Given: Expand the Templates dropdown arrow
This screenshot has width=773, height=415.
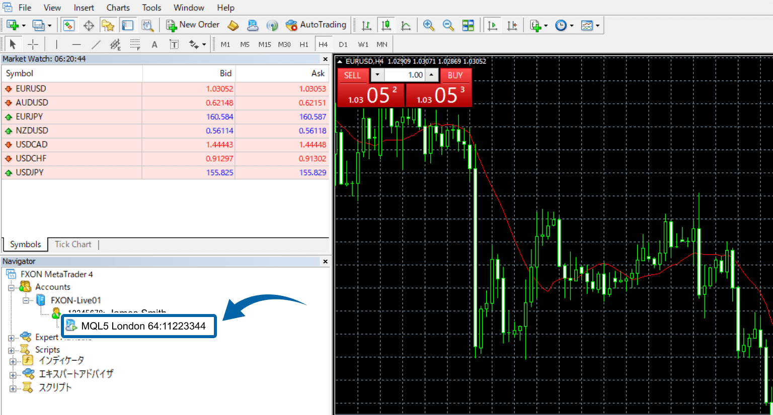Looking at the screenshot, I should click(x=597, y=26).
